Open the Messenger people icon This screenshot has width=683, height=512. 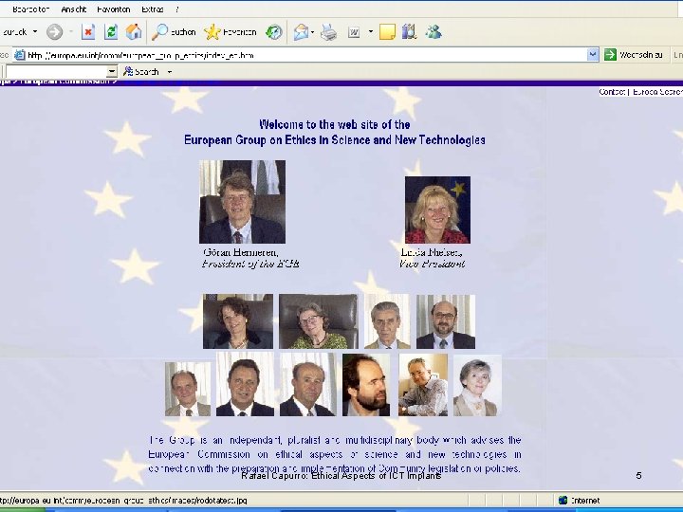434,32
